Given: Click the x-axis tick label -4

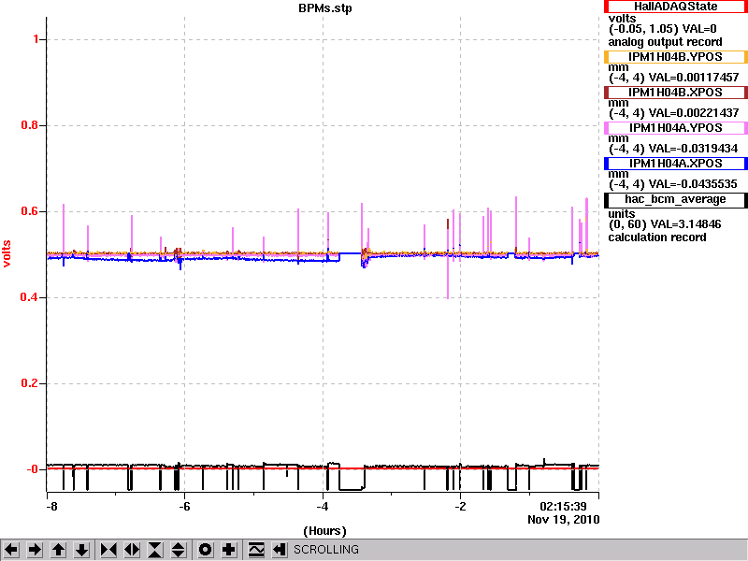Looking at the screenshot, I should click(x=323, y=507).
